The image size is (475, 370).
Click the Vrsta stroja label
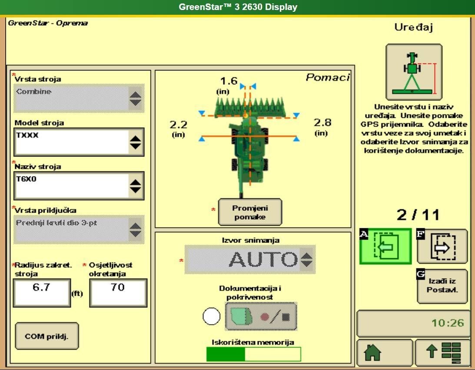point(38,79)
